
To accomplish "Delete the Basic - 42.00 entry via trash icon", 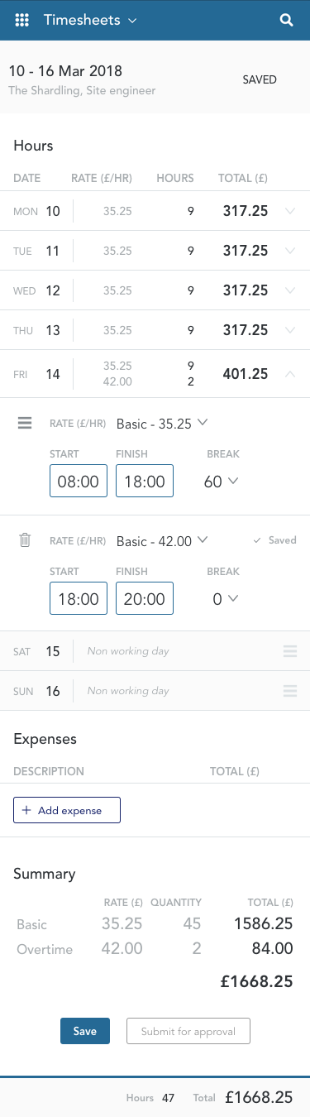I will click(x=25, y=540).
